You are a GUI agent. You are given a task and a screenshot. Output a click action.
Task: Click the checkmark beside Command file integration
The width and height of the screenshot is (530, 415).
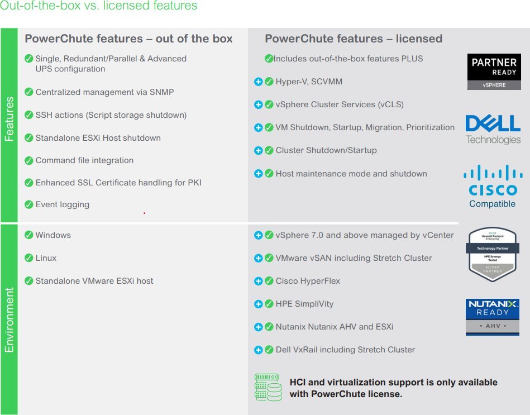29,160
